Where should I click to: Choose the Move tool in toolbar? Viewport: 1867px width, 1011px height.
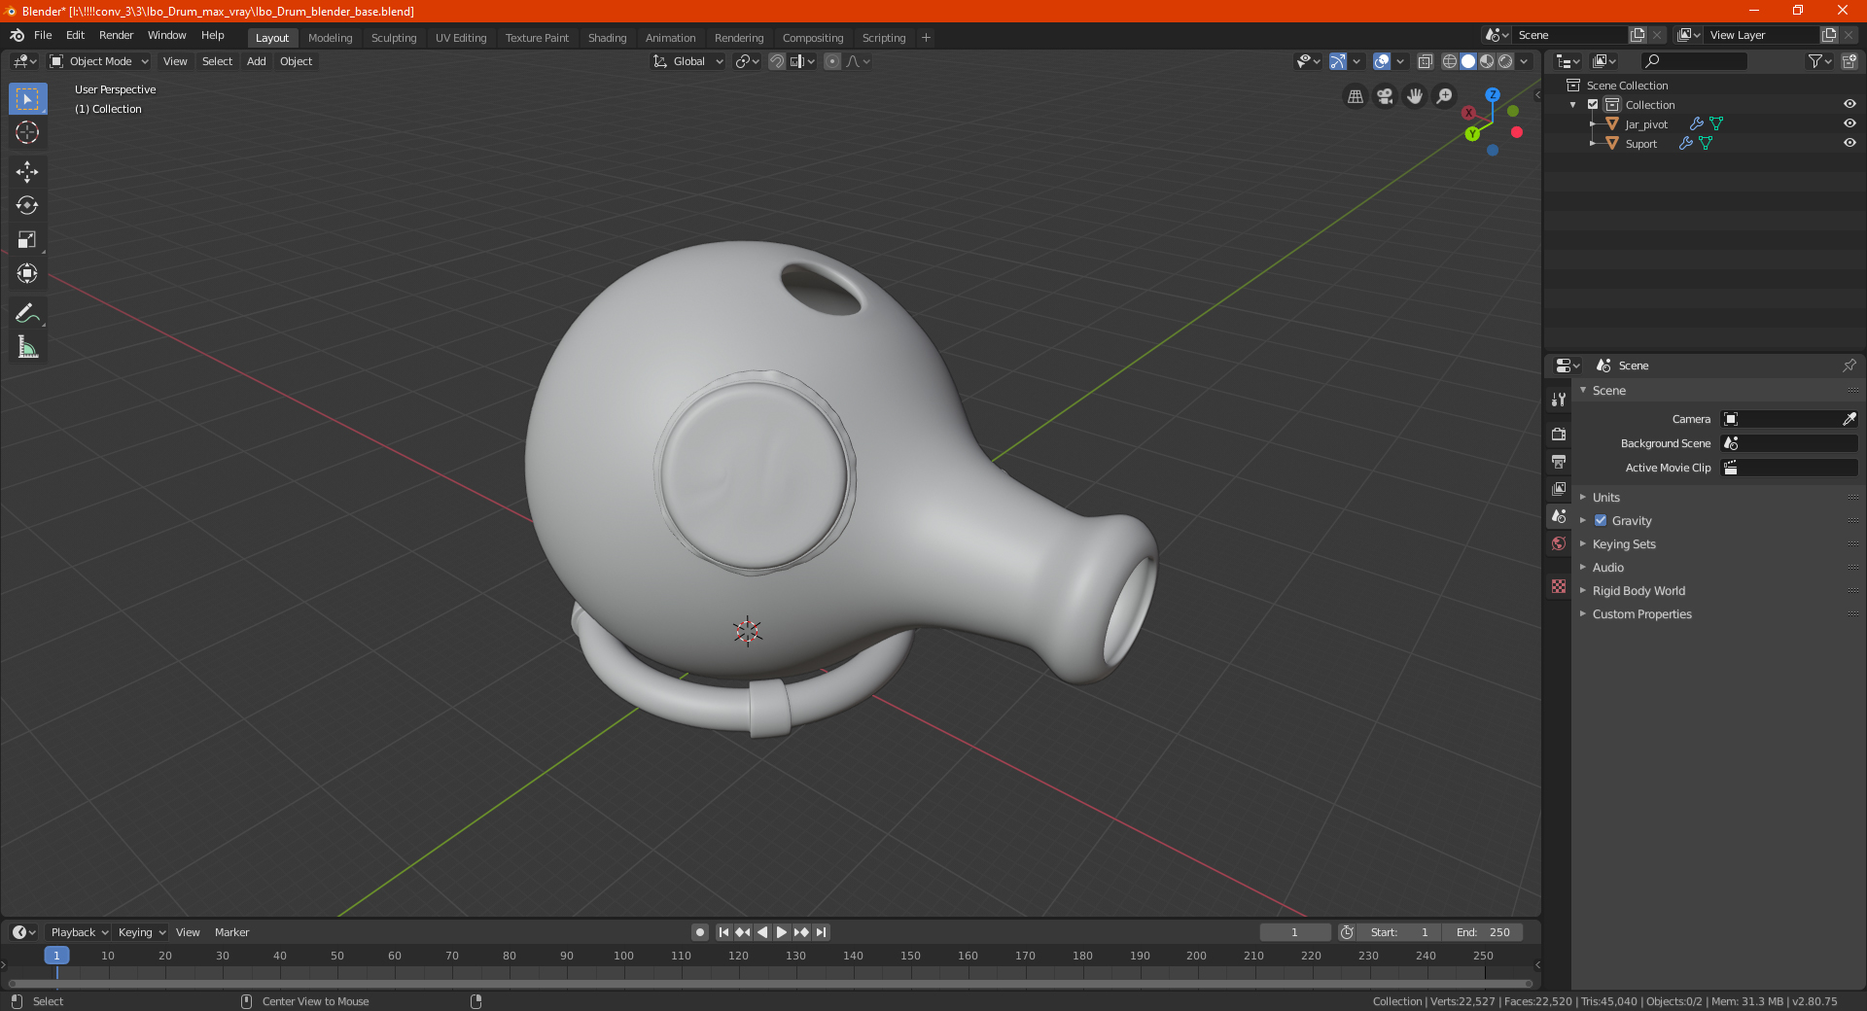coord(27,172)
